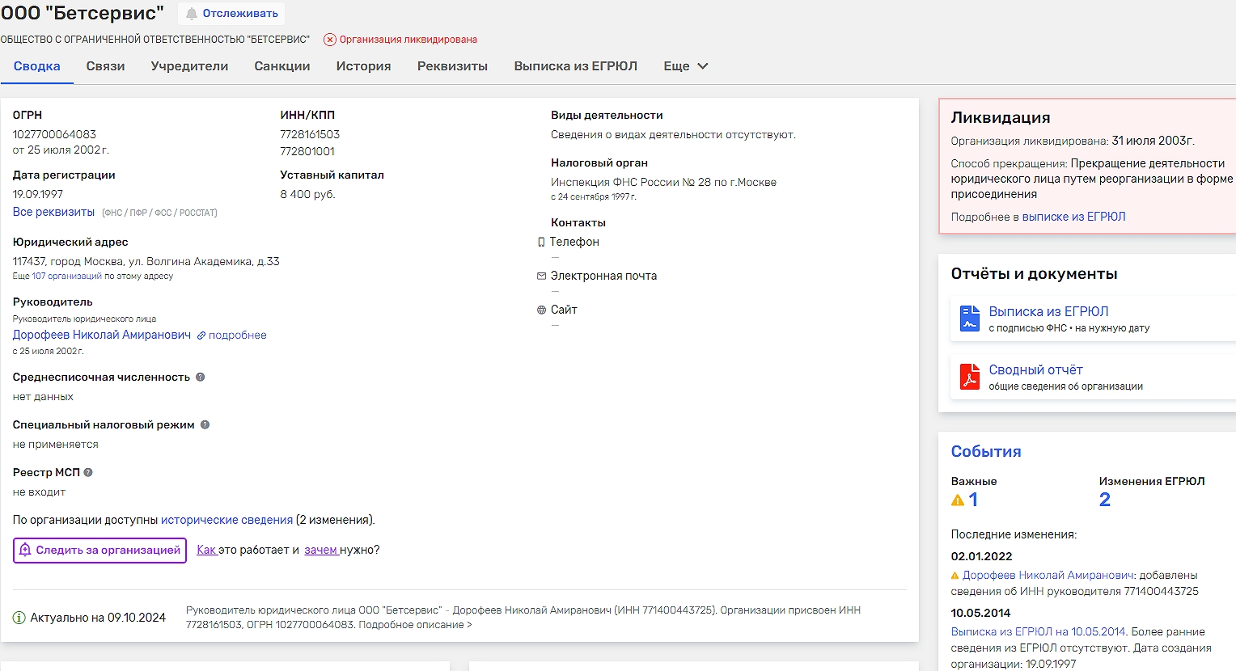
Task: Click the Актуально на 09.10.2024 text
Action: pyautogui.click(x=98, y=618)
